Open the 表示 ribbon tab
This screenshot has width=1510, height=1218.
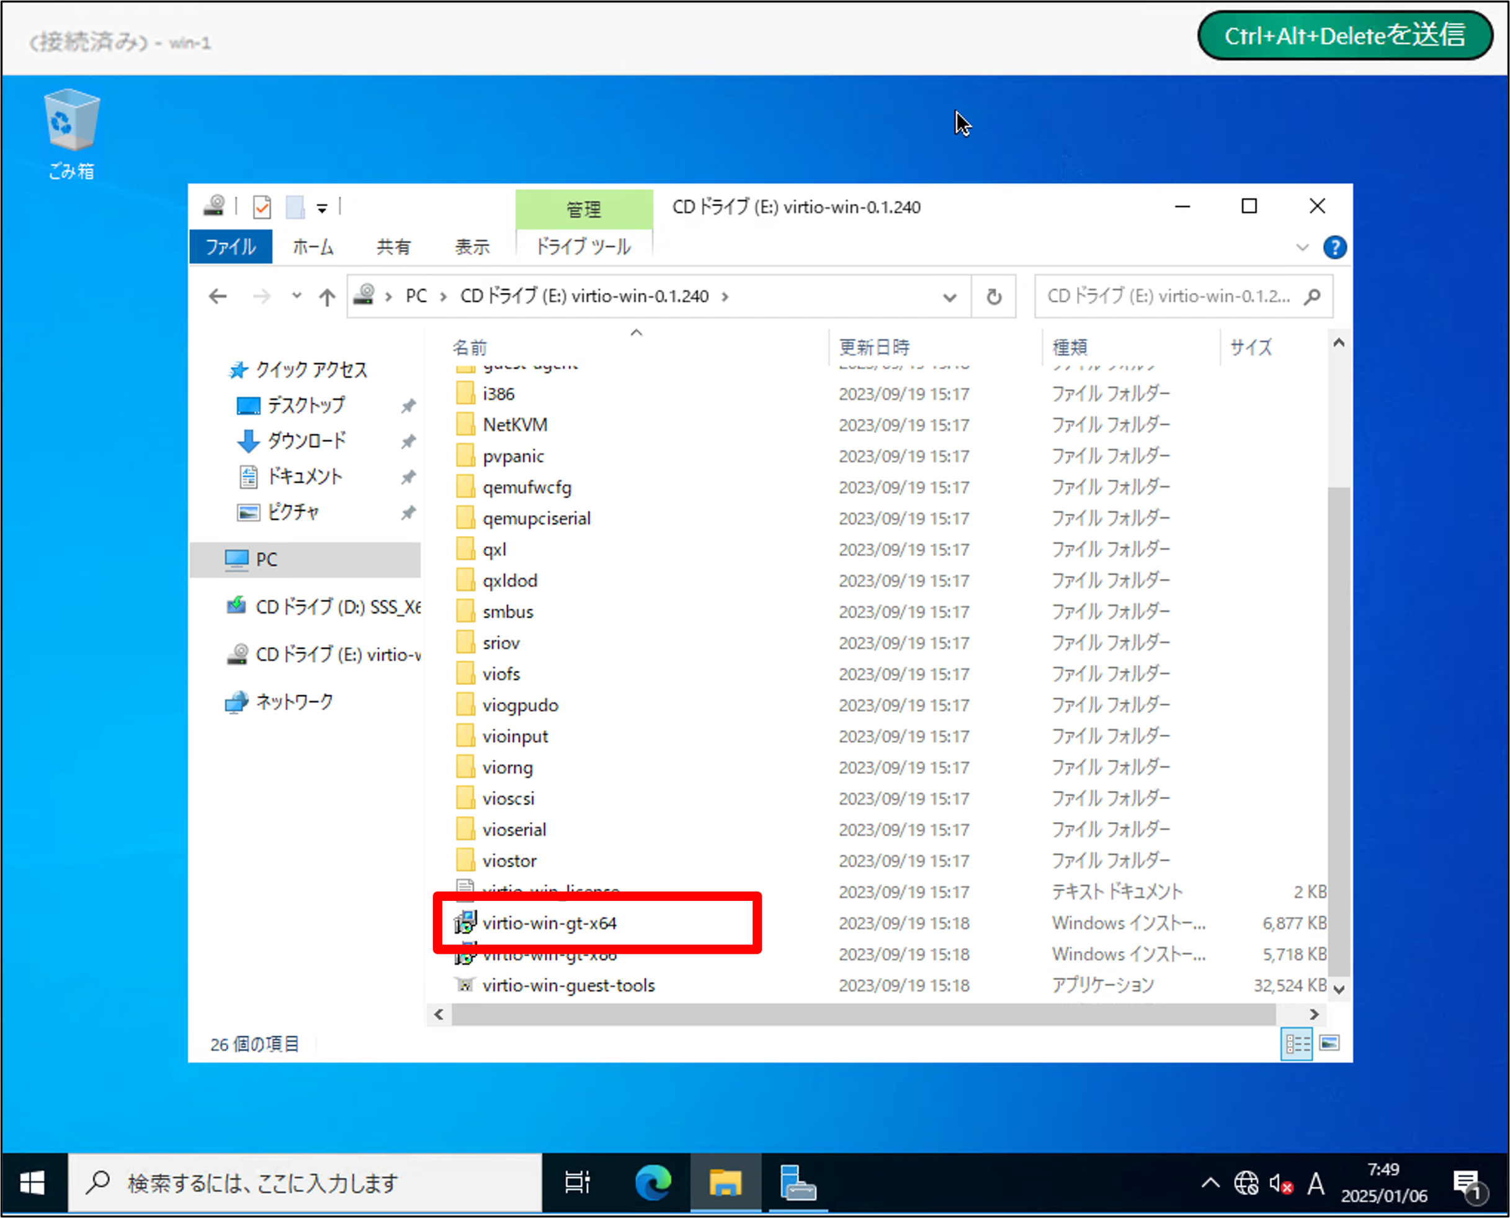472,247
